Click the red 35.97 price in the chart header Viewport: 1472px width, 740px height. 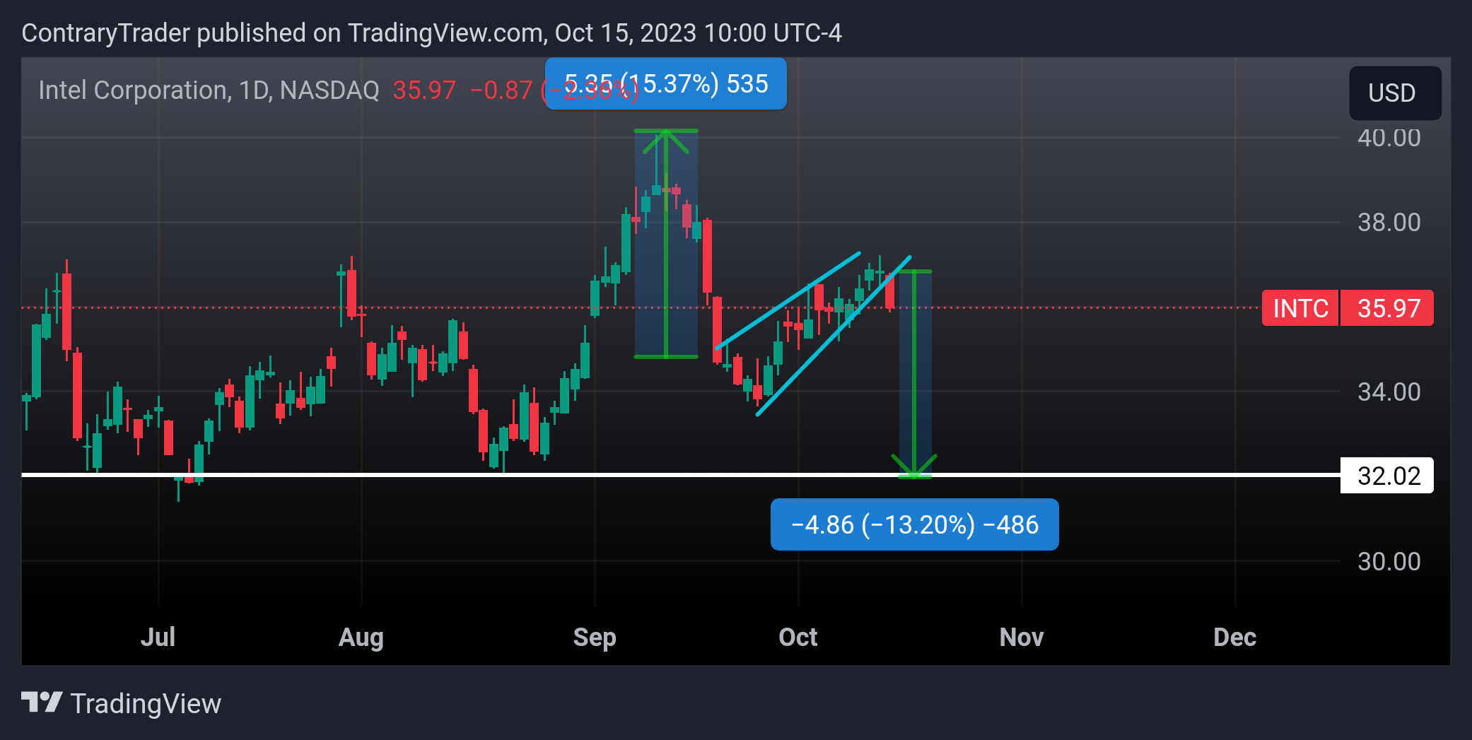point(424,90)
